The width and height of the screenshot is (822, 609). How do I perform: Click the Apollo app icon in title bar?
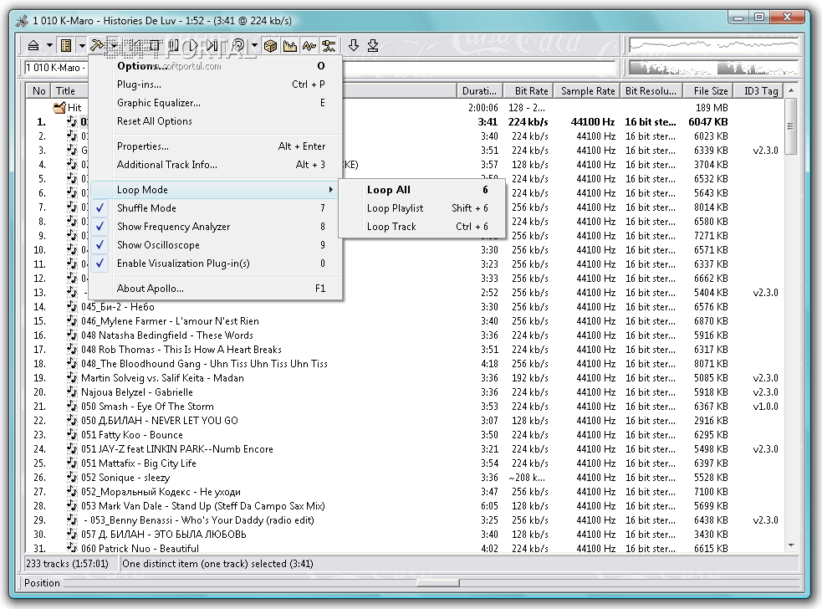(22, 21)
